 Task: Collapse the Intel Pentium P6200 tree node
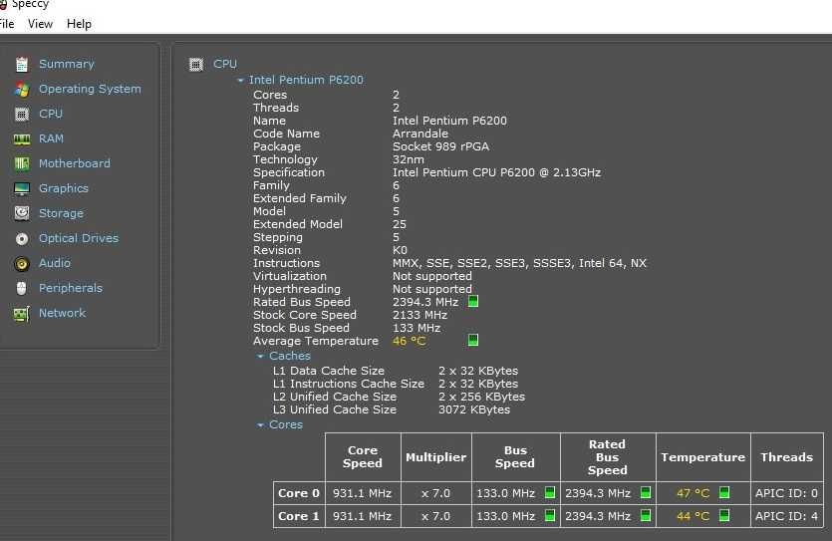click(x=240, y=80)
